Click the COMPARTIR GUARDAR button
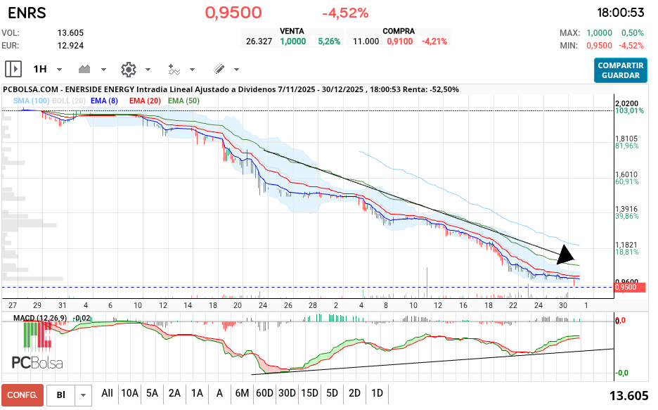This screenshot has height=410, width=658. pos(620,71)
